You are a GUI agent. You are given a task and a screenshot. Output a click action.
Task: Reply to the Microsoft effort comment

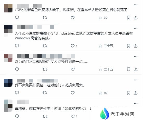(17, 116)
